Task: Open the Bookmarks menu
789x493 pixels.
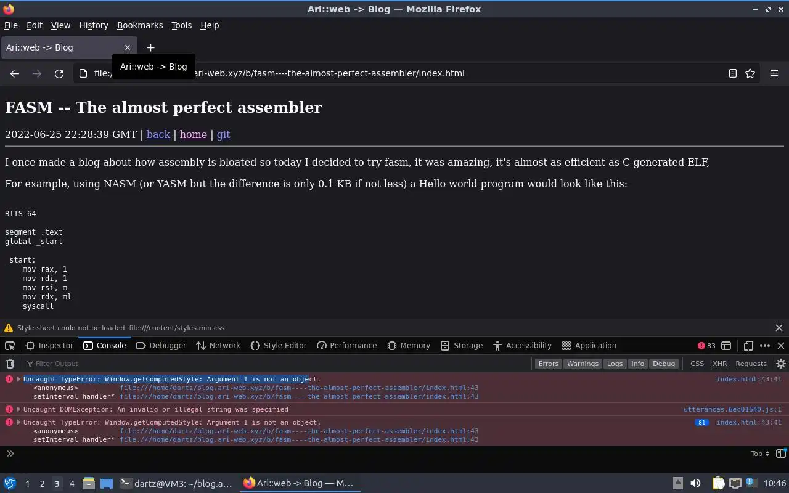Action: click(x=140, y=25)
